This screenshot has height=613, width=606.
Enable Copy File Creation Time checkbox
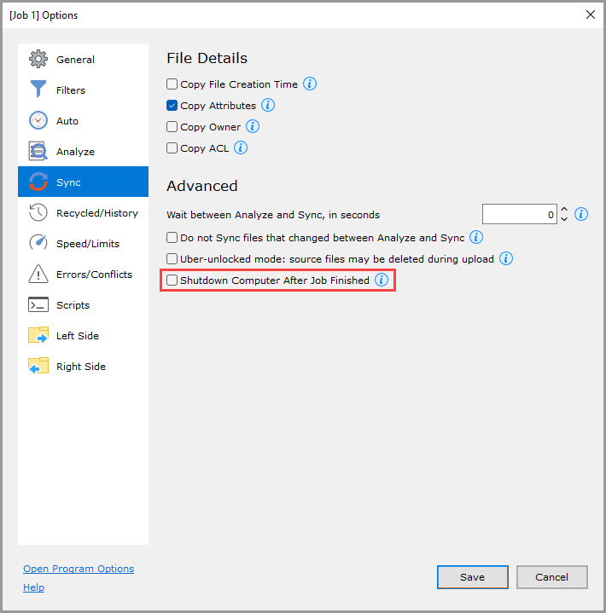tap(172, 84)
